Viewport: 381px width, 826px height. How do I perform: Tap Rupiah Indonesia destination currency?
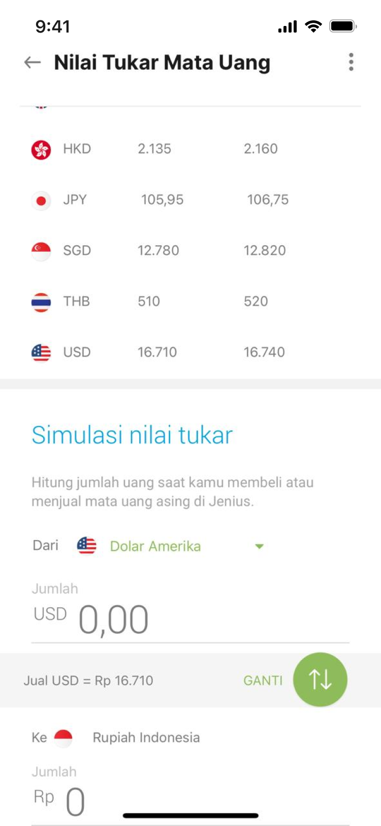pos(146,737)
